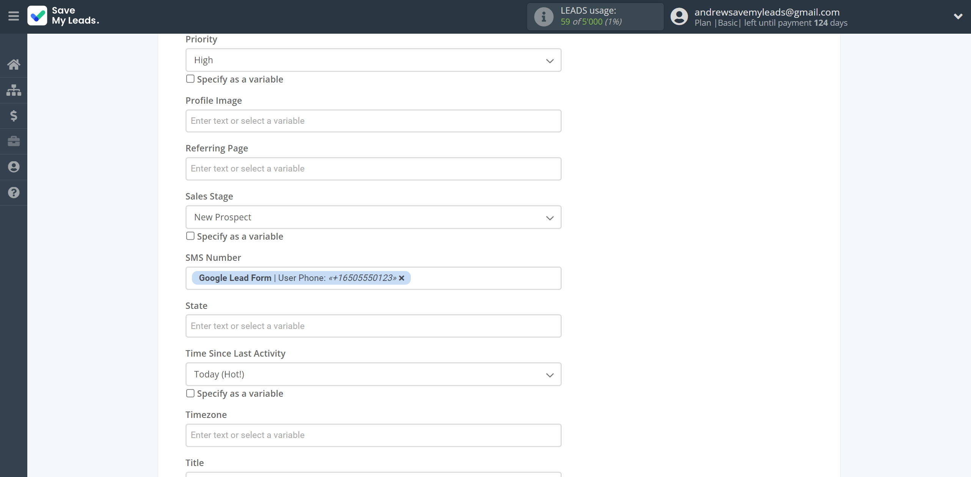Check Specify as a variable under Time Since Last Activity
This screenshot has height=477, width=971.
coord(190,393)
